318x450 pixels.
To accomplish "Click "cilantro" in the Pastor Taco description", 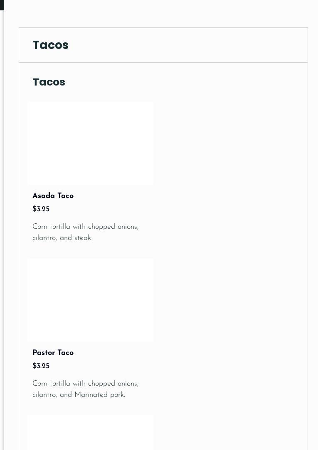I will tap(44, 395).
